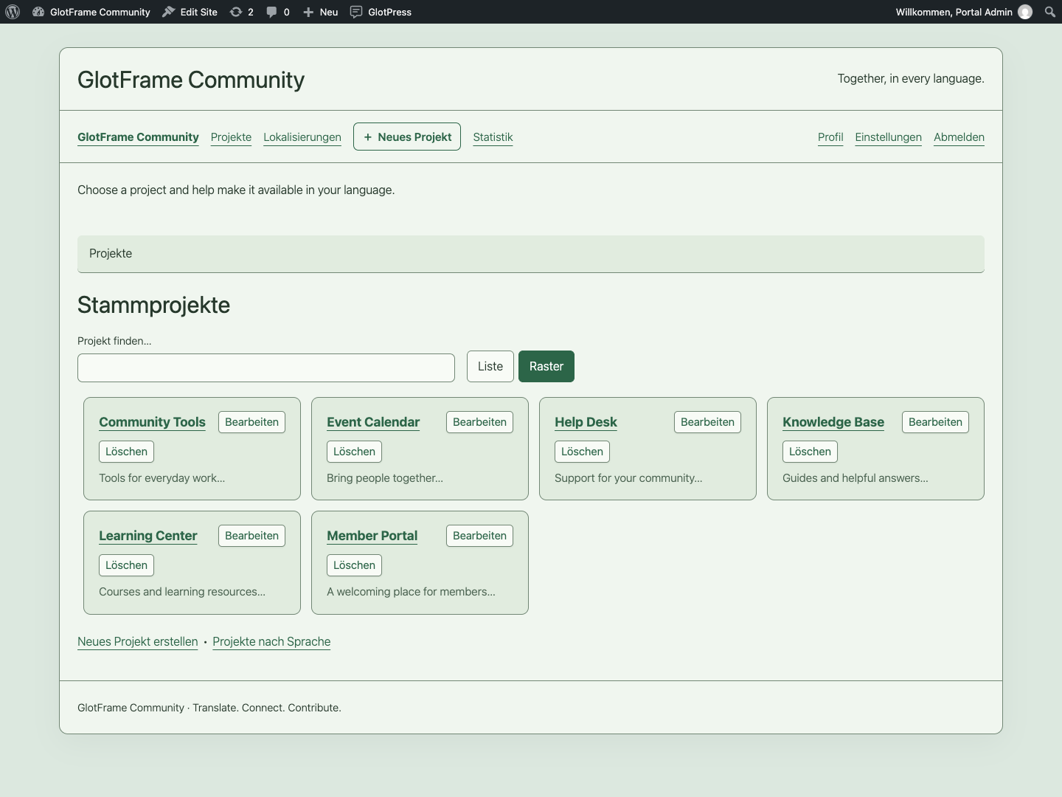
Task: Open the comments bubble icon
Action: point(278,12)
